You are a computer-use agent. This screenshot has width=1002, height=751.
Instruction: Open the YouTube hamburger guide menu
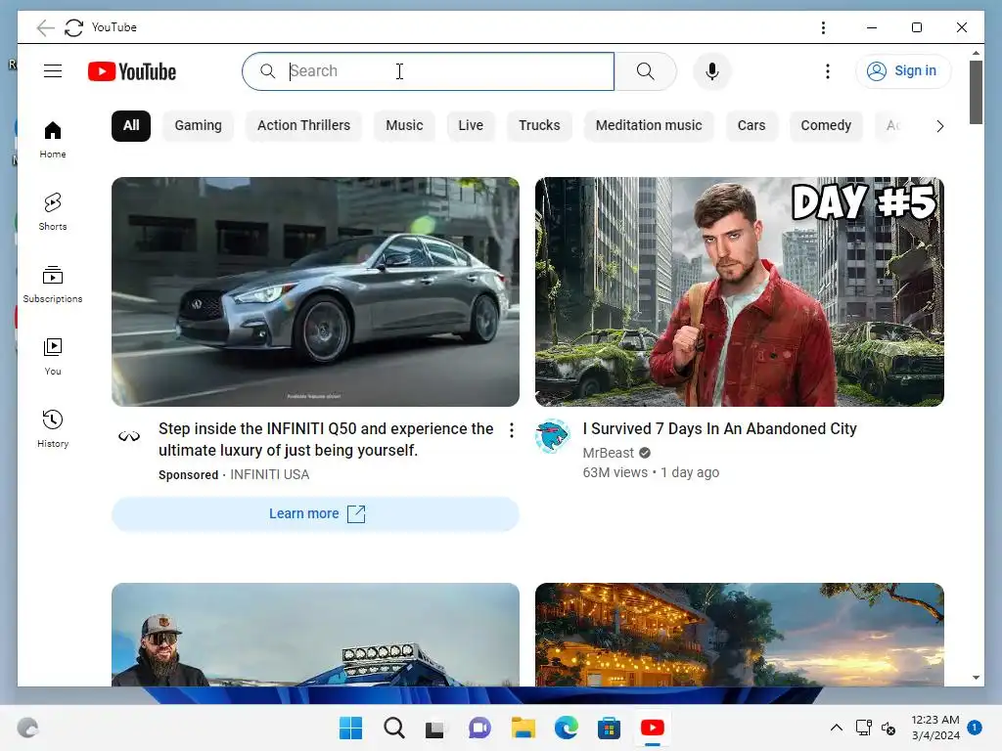click(x=53, y=70)
